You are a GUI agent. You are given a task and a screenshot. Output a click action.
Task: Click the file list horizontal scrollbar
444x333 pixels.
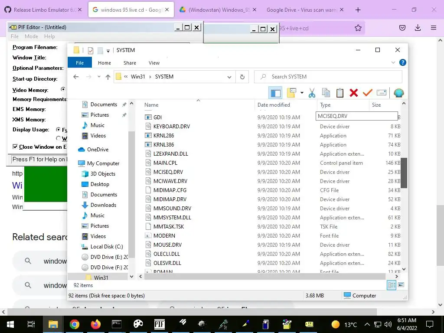(x=265, y=276)
